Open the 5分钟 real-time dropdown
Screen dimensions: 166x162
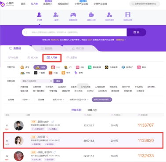click(x=26, y=99)
